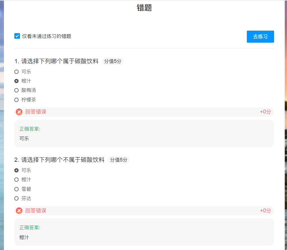The width and height of the screenshot is (287, 250).
Task: Click red error icon under question 1
Action: (x=19, y=112)
